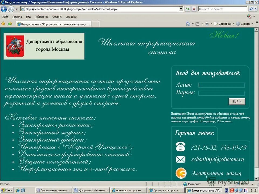259x194 pixels.
Task: Click the second Quick Launch icon
Action: tap(23, 190)
